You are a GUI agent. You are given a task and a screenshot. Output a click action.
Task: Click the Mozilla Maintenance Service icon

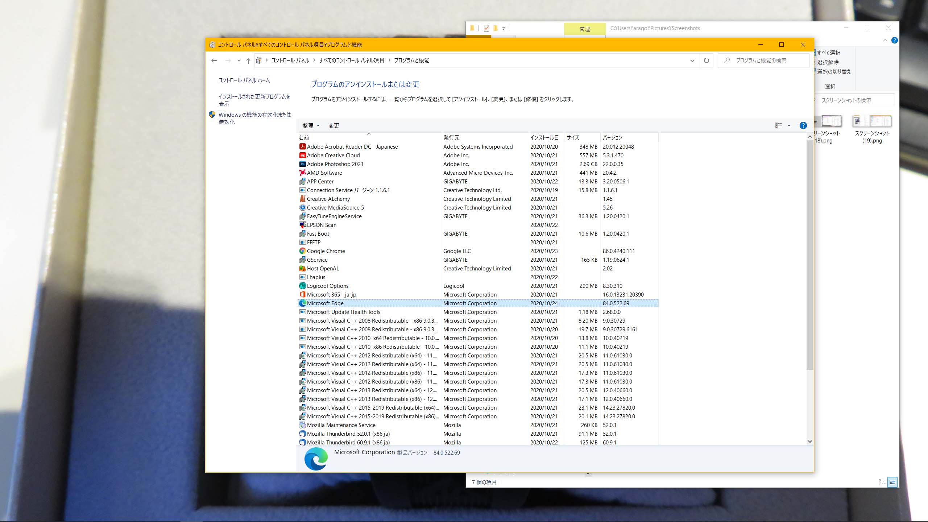(302, 425)
